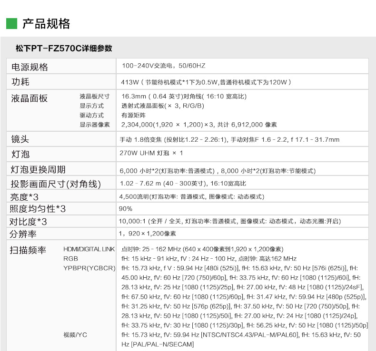Click the 显示方式 sub-label

click(92, 106)
